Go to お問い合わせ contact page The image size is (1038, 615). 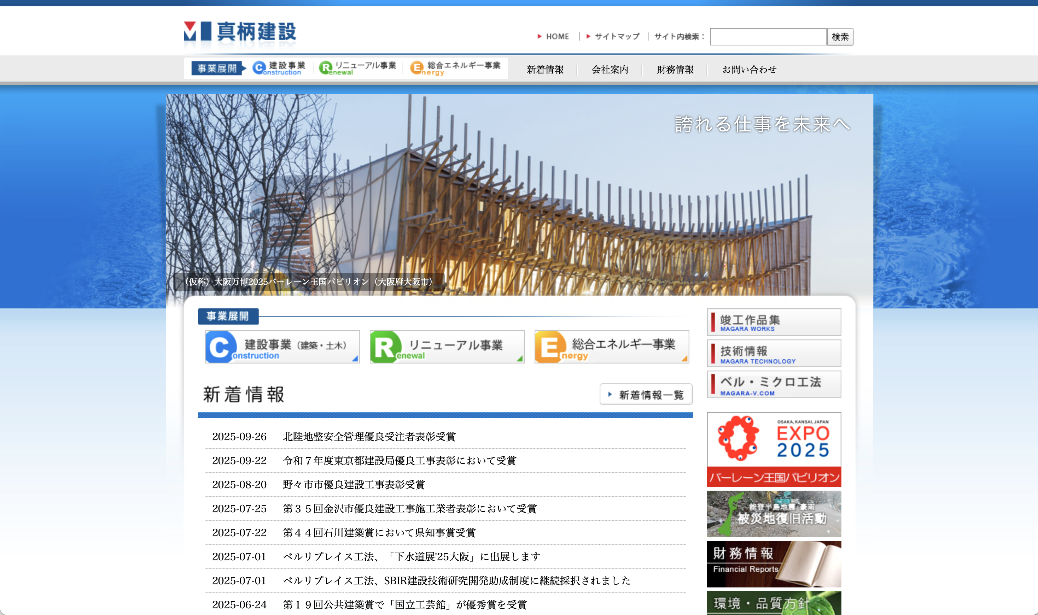[749, 70]
